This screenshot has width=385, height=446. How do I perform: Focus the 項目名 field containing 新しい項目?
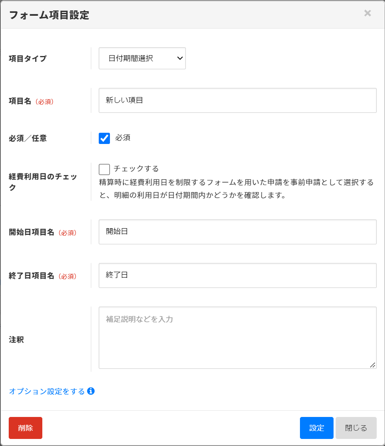pos(237,100)
